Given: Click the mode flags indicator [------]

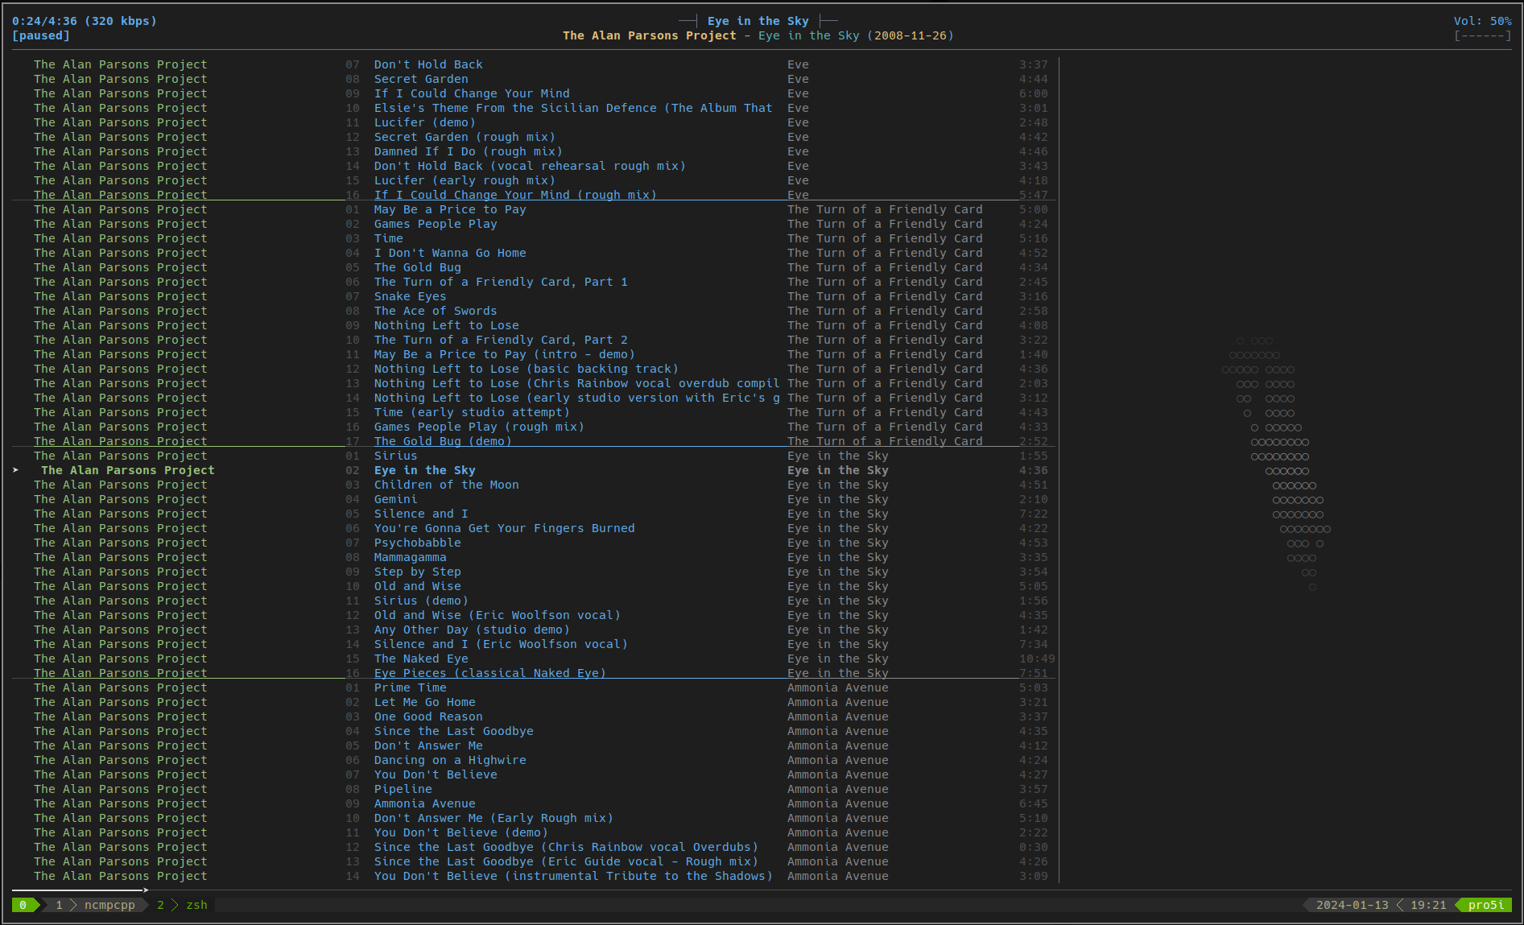Looking at the screenshot, I should point(1482,35).
